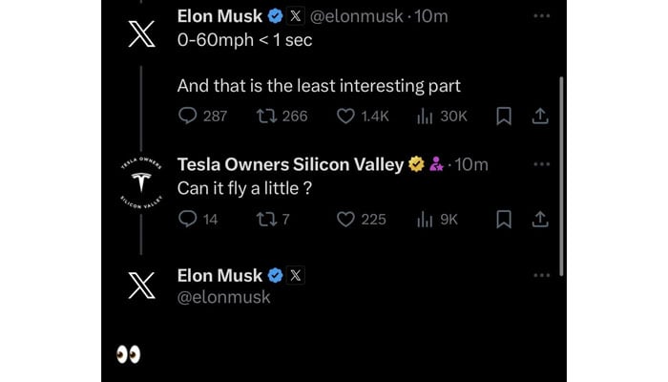Image resolution: width=668 pixels, height=382 pixels.
Task: View analytics showing 30K views
Action: tap(426, 116)
